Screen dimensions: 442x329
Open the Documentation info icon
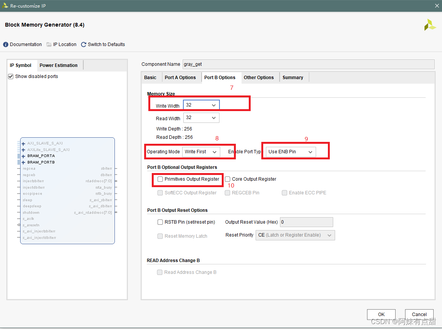[6, 45]
